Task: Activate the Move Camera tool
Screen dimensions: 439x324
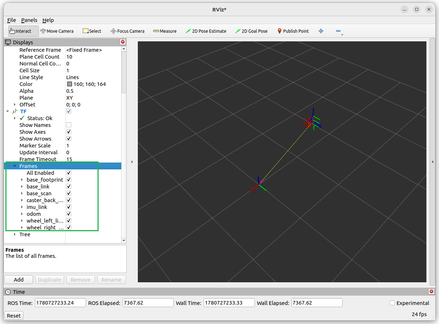Action: 57,31
